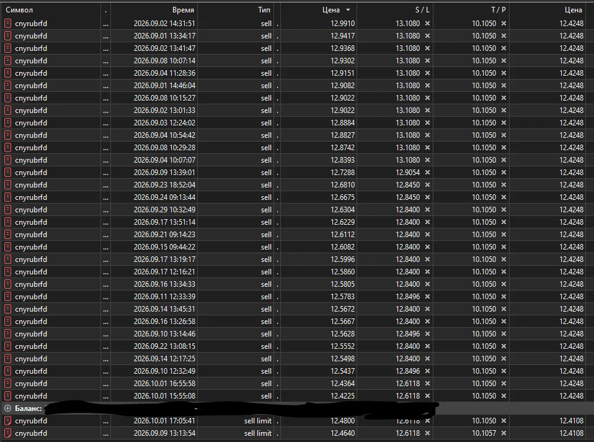The height and width of the screenshot is (442, 594).
Task: Click the order icon for 2026.09.09 13:39:01
Action: click(7, 173)
